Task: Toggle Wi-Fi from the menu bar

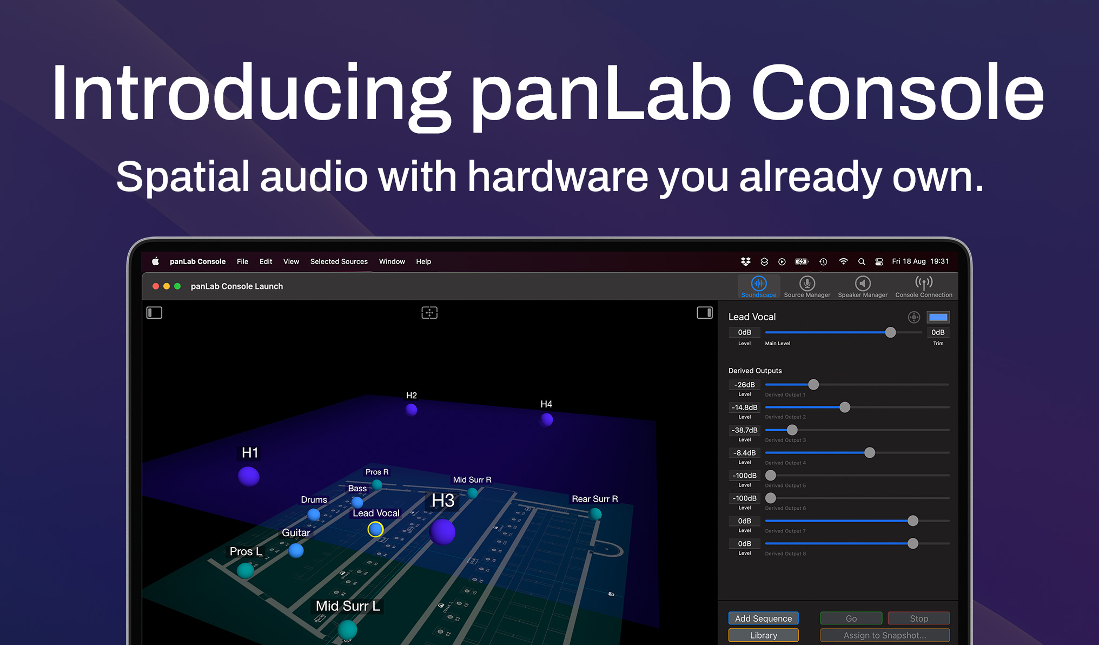Action: 843,261
